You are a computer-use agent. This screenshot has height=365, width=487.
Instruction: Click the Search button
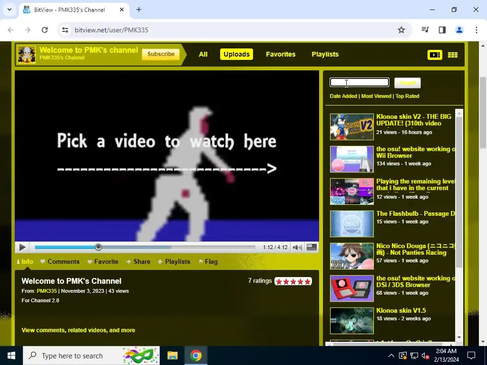coord(408,83)
